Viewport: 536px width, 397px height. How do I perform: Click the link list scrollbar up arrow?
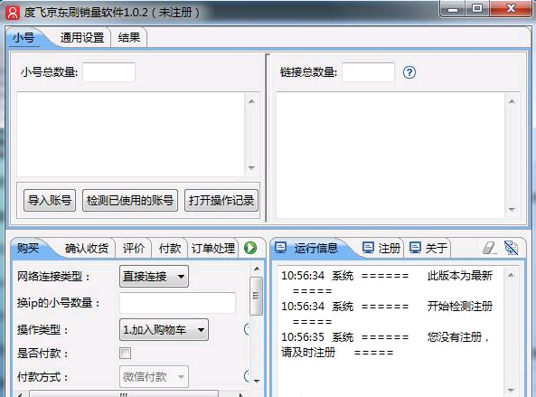pos(512,101)
